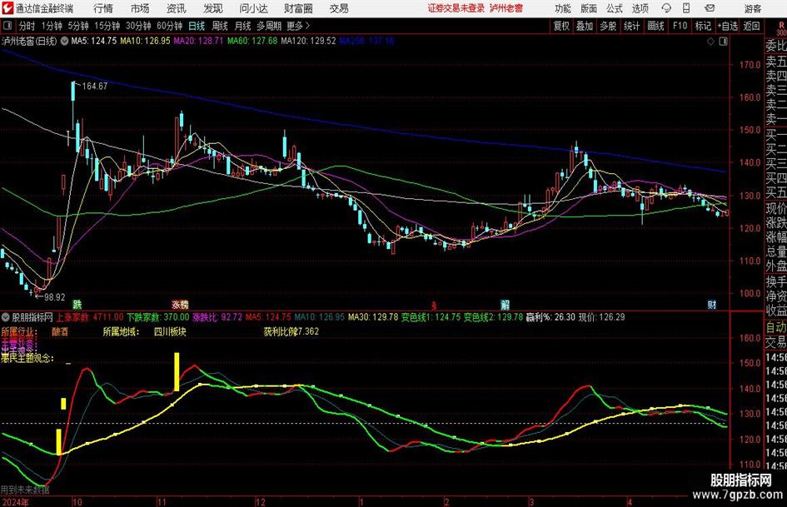Switch to 1分钟 period tab
787x507 pixels.
pos(52,26)
